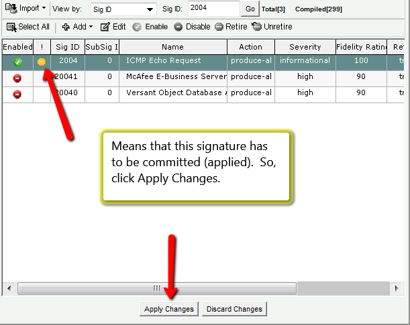Expand the Import dropdown arrow
This screenshot has height=325, width=410.
(44, 9)
